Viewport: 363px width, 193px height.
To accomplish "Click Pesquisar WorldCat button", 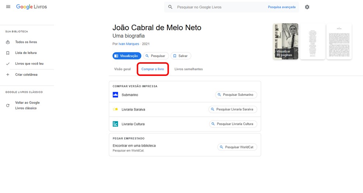I will click(237, 147).
